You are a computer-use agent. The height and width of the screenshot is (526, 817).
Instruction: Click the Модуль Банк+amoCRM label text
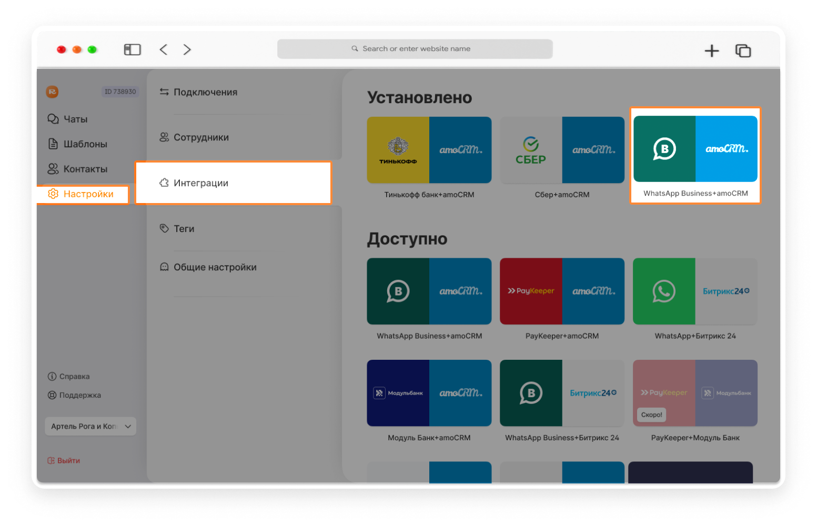coord(429,438)
